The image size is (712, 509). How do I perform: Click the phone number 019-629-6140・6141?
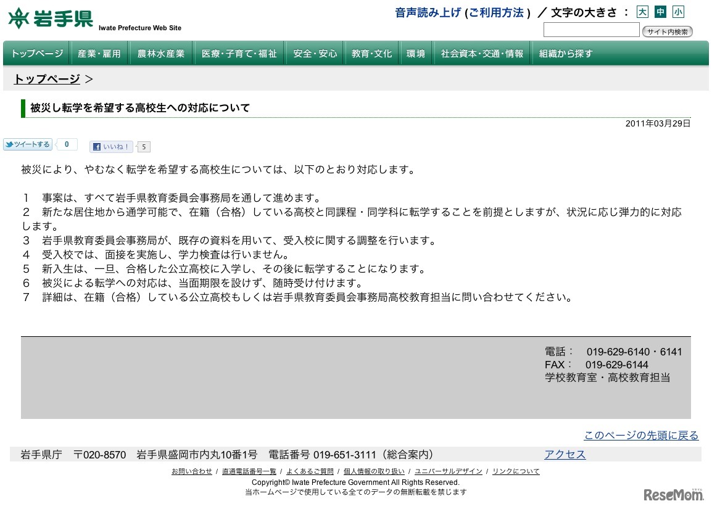(x=634, y=352)
